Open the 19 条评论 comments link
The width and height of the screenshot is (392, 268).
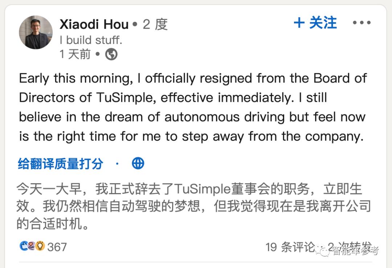click(290, 247)
